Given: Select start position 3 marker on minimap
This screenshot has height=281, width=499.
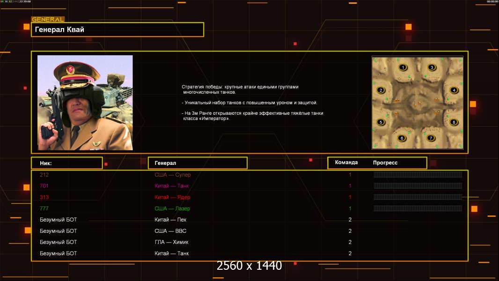Looking at the screenshot, I should pyautogui.click(x=432, y=67).
